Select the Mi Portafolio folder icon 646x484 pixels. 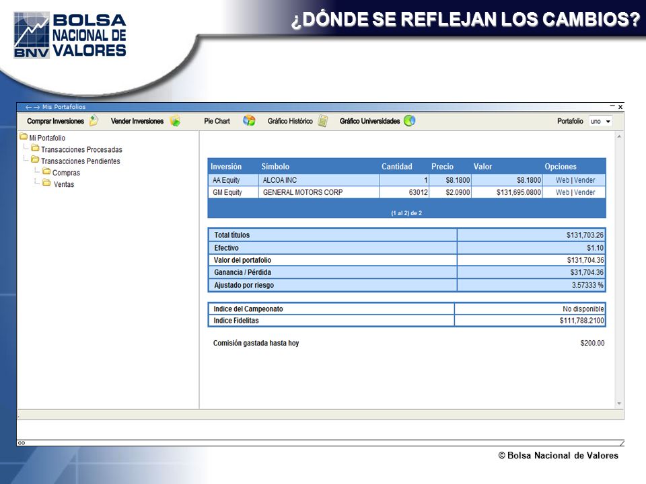[x=24, y=136]
